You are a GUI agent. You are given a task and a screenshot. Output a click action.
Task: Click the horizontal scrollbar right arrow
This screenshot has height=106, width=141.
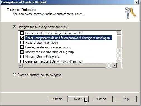pos(114,66)
